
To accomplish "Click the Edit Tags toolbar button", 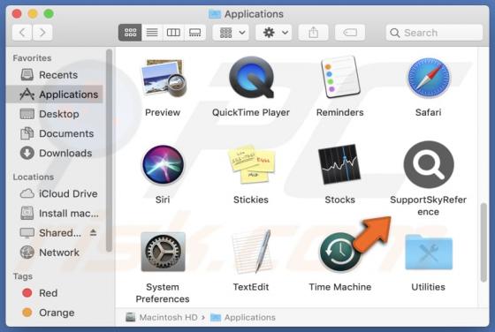I will click(350, 33).
